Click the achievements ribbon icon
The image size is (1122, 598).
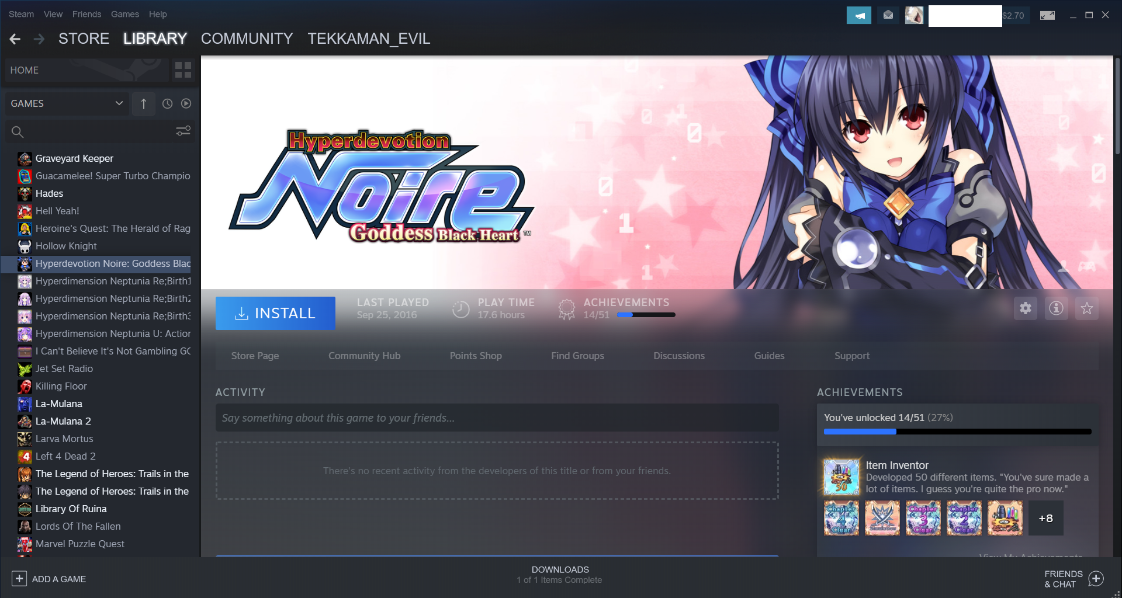point(566,309)
